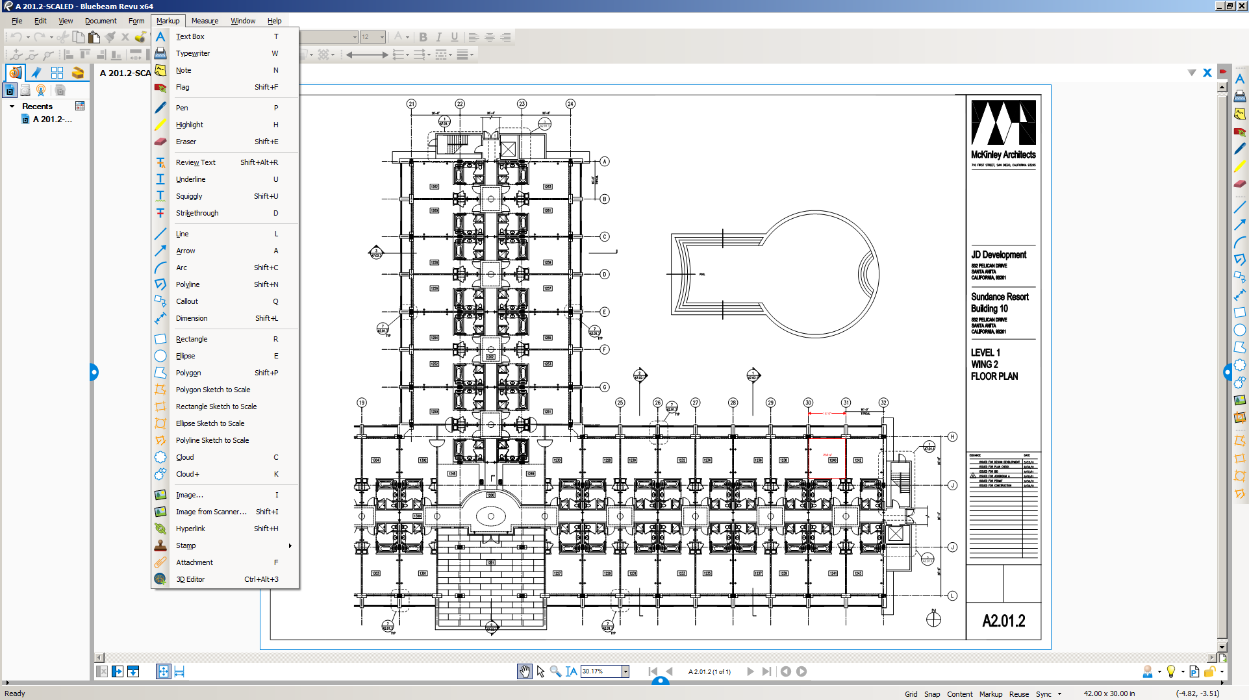The height and width of the screenshot is (700, 1249).
Task: Expand the Stamp submenu
Action: (x=290, y=545)
